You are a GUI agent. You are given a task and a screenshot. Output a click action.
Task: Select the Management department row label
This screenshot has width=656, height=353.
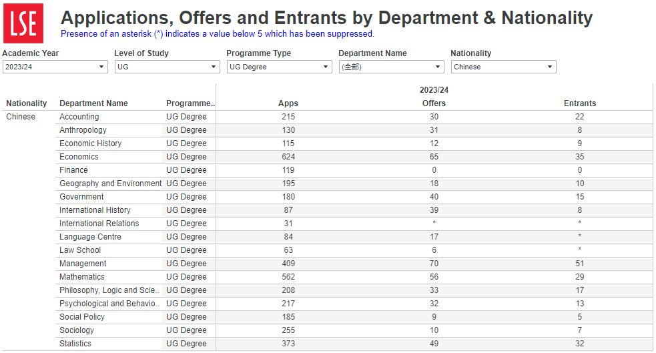[83, 264]
